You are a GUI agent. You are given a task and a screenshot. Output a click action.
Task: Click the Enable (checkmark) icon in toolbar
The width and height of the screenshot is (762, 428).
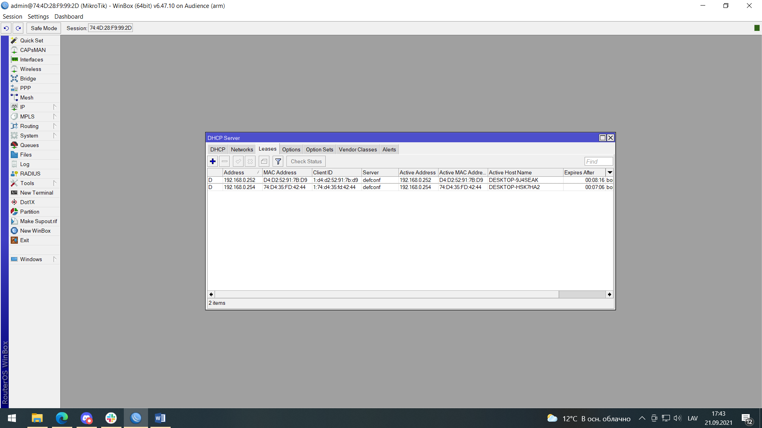[x=238, y=161]
